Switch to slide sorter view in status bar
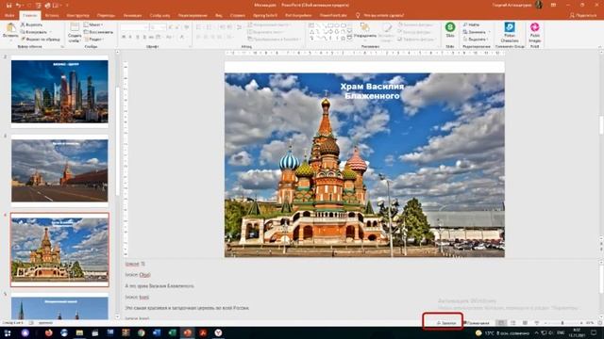This screenshot has width=604, height=339. click(513, 323)
